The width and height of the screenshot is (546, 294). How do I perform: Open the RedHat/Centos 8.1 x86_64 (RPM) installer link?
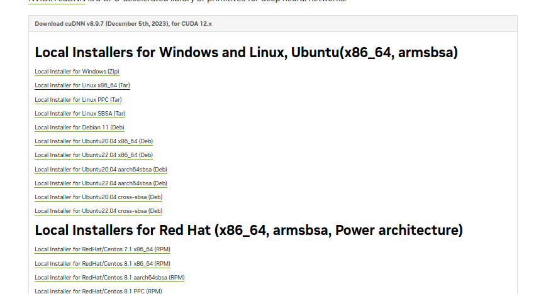pos(103,263)
